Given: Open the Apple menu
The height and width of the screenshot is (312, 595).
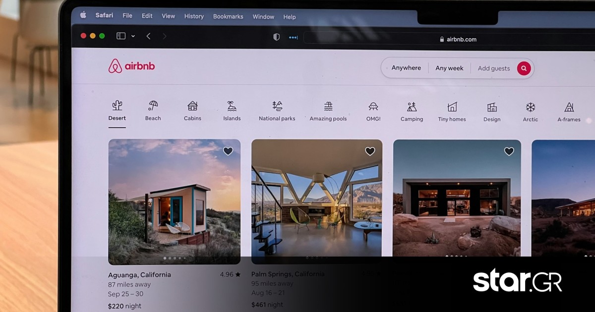Looking at the screenshot, I should coord(83,15).
